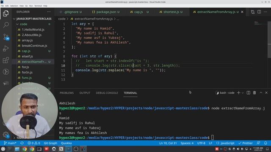This screenshot has height=152, width=271.
Task: Change line ending via LF indicator
Action: pyautogui.click(x=210, y=143)
